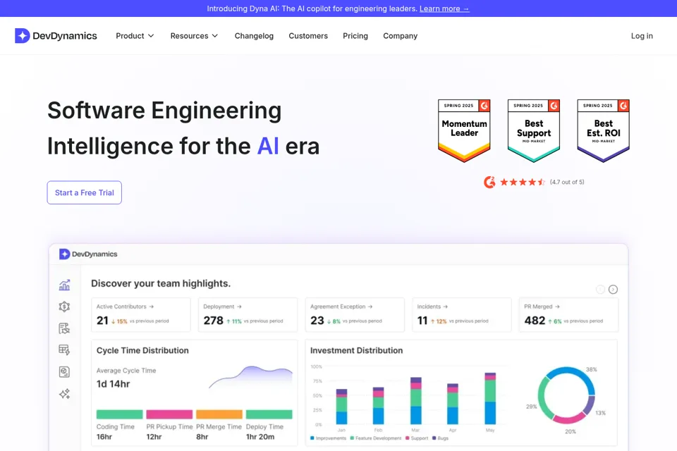Open the Deployment metric card
Image resolution: width=677 pixels, height=451 pixels.
[248, 314]
